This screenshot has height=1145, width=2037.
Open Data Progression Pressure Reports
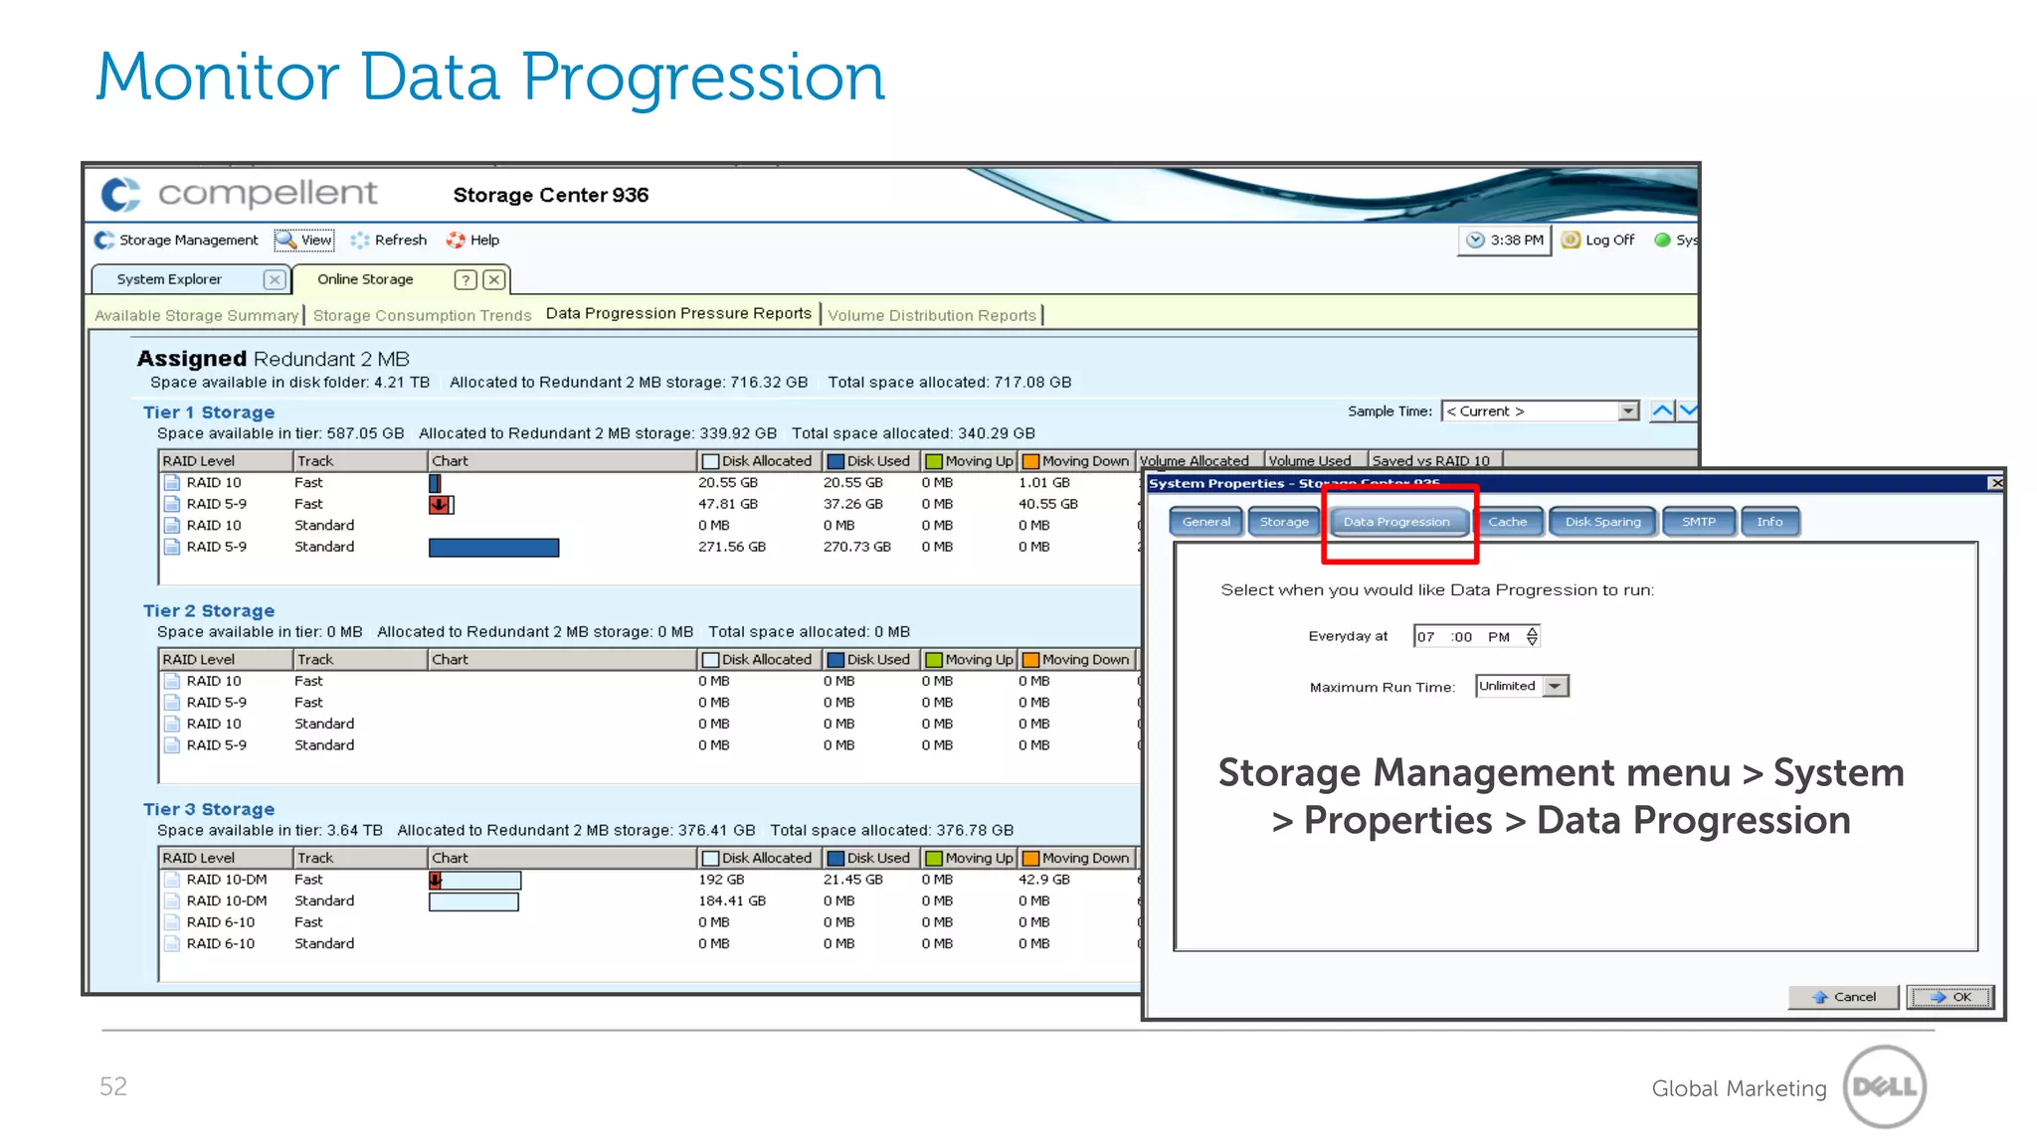pyautogui.click(x=678, y=313)
